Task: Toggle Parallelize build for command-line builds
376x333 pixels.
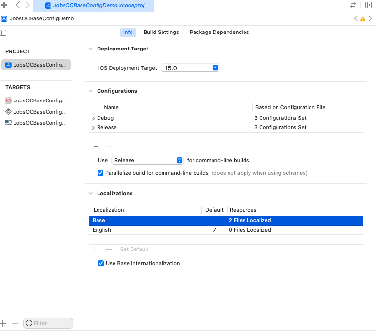Action: 100,173
